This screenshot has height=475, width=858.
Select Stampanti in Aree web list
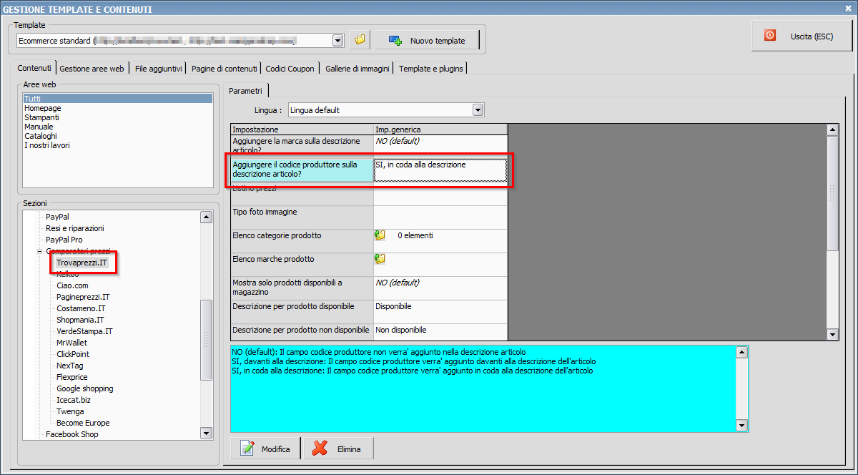point(41,117)
